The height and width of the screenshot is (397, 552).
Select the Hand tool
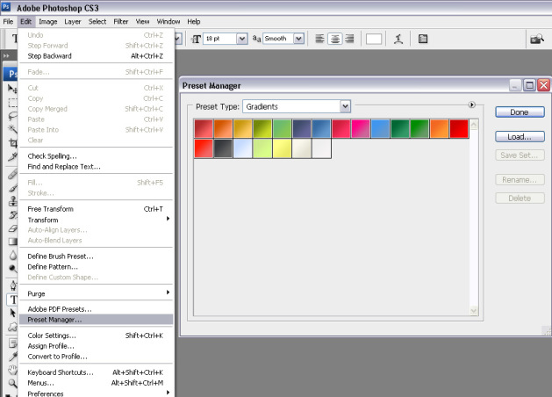[12, 370]
